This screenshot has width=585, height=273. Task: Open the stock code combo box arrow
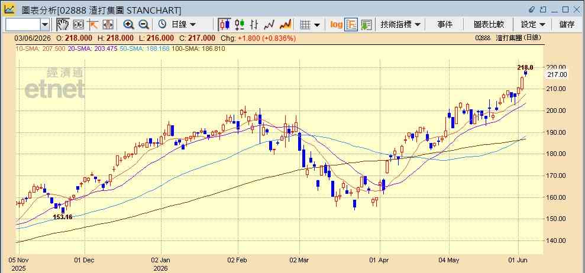[45, 25]
